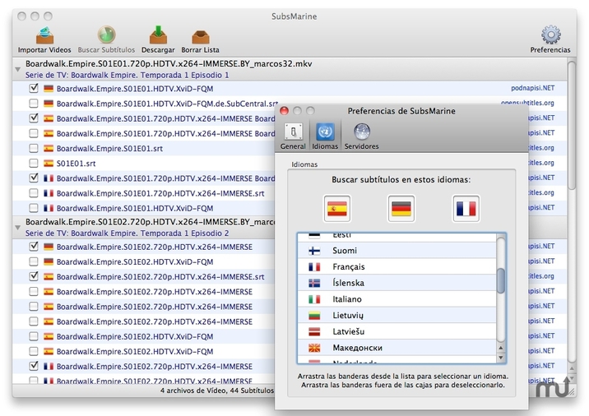The image size is (589, 416).
Task: Click the Descargar download icon
Action: point(156,35)
